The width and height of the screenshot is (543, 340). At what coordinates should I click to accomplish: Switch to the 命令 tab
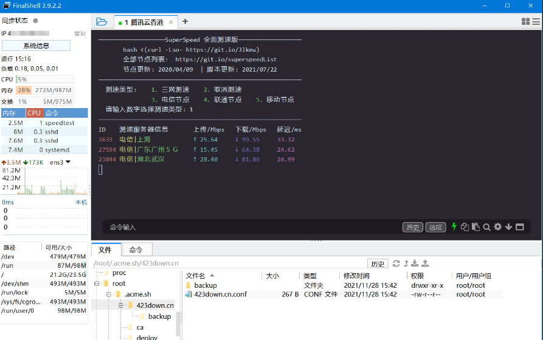[x=136, y=250]
